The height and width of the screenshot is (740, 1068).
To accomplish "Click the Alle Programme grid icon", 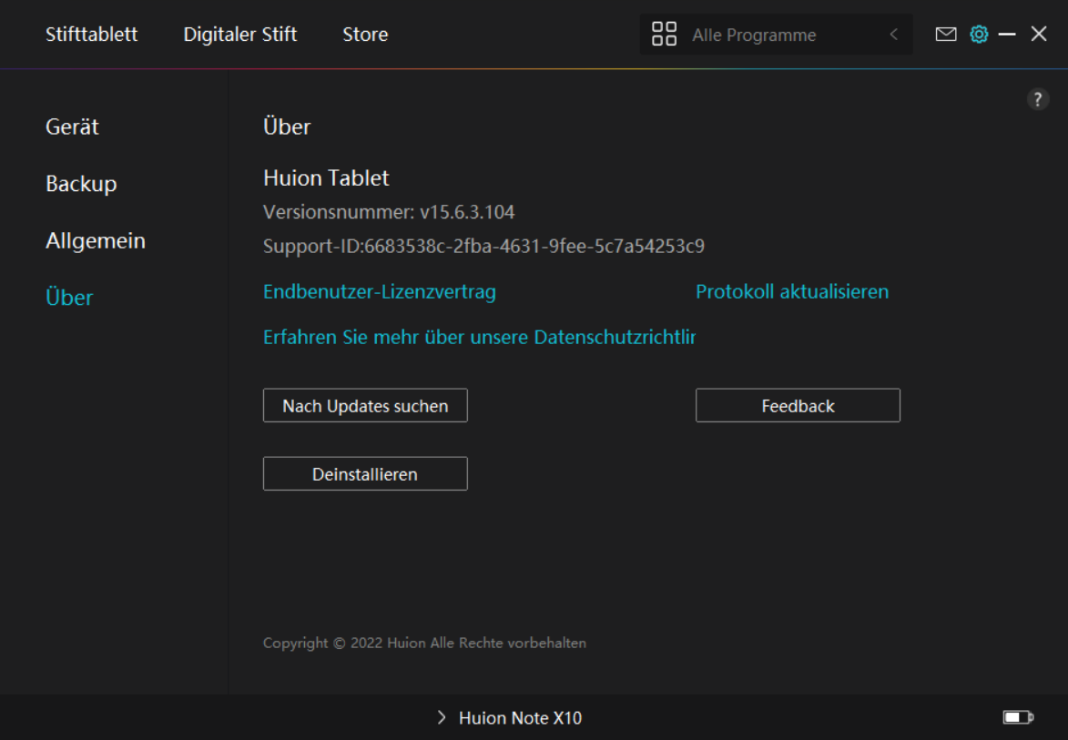I will coord(664,34).
